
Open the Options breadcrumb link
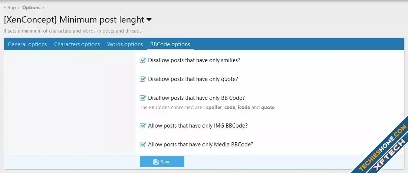(31, 7)
